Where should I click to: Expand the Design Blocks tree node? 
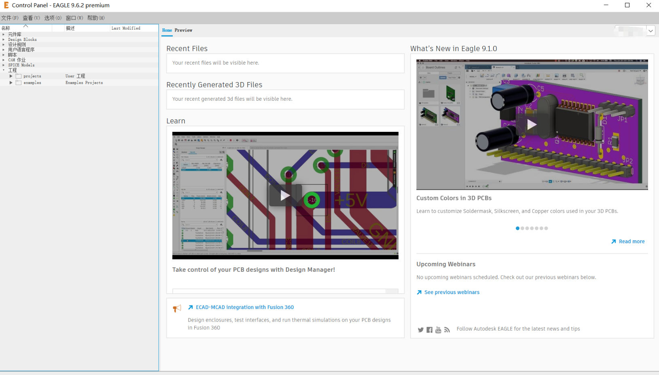(3, 40)
